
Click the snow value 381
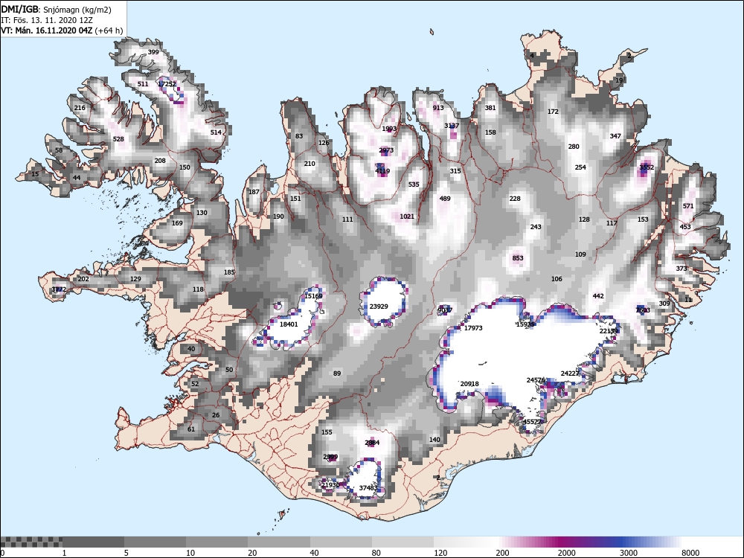click(x=490, y=108)
